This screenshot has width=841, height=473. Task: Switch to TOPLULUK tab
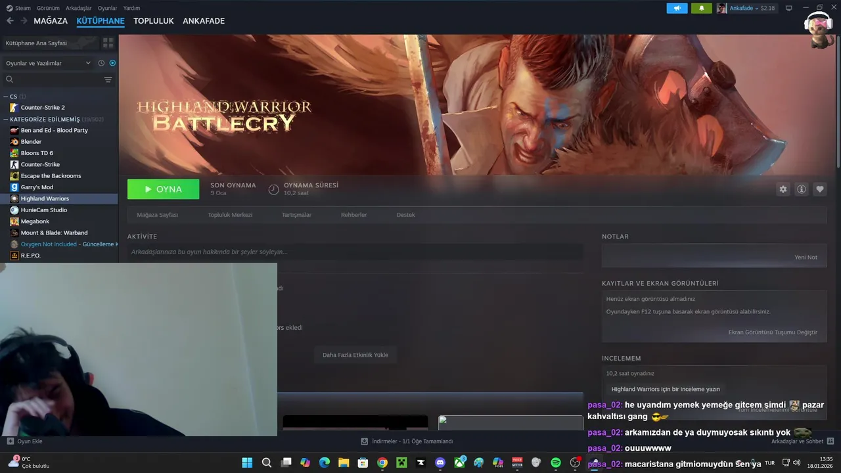tap(154, 21)
